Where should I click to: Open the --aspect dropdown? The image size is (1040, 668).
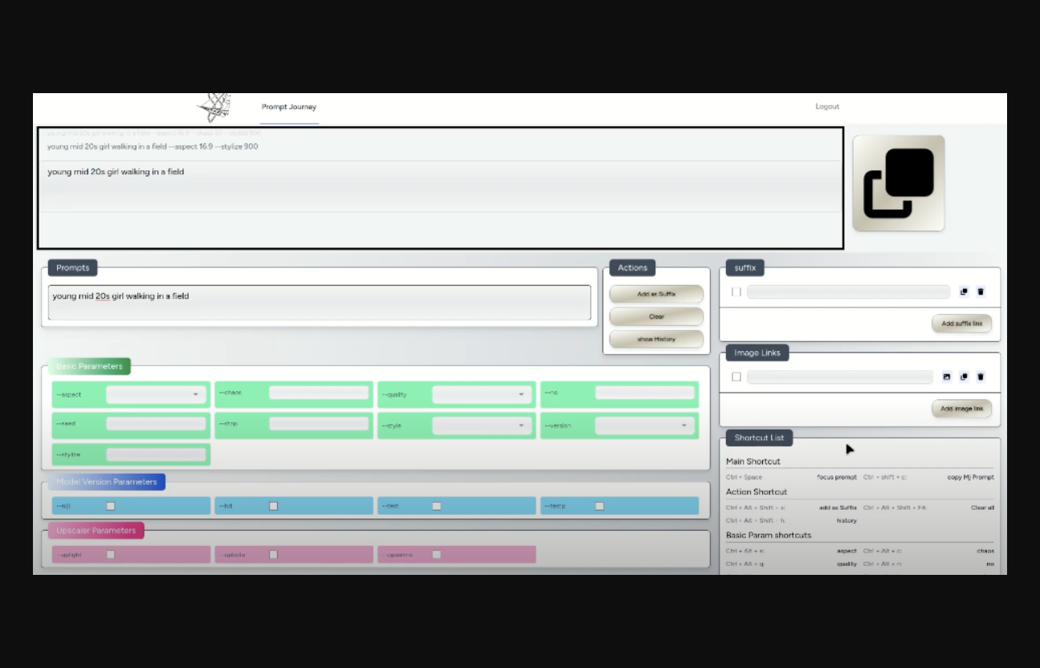(156, 394)
